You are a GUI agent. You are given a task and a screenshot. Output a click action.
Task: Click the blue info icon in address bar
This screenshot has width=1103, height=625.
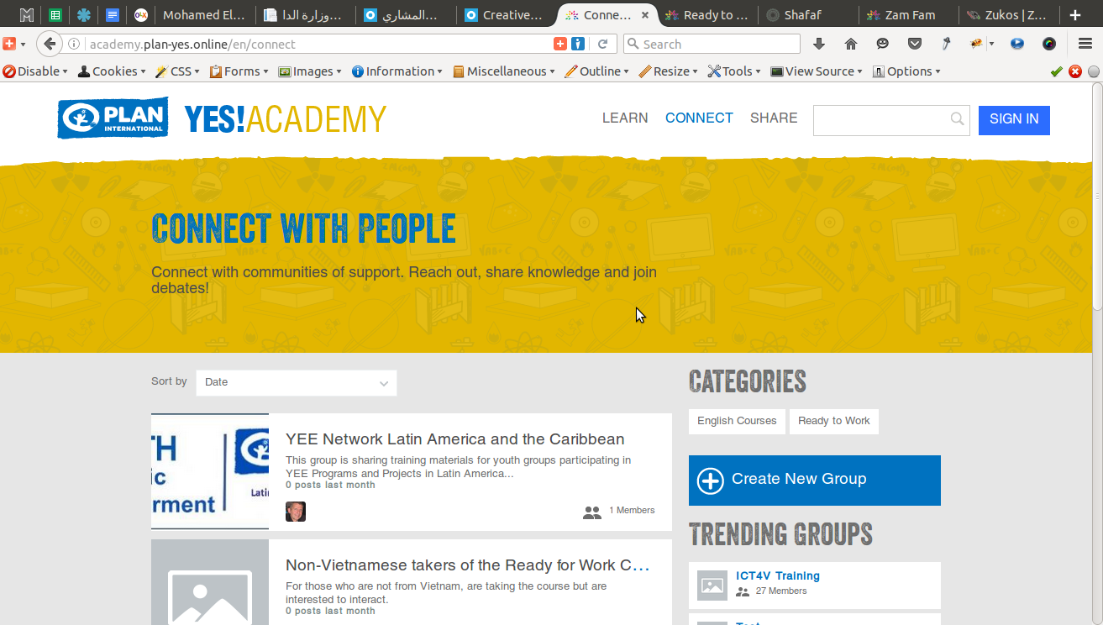tap(578, 44)
